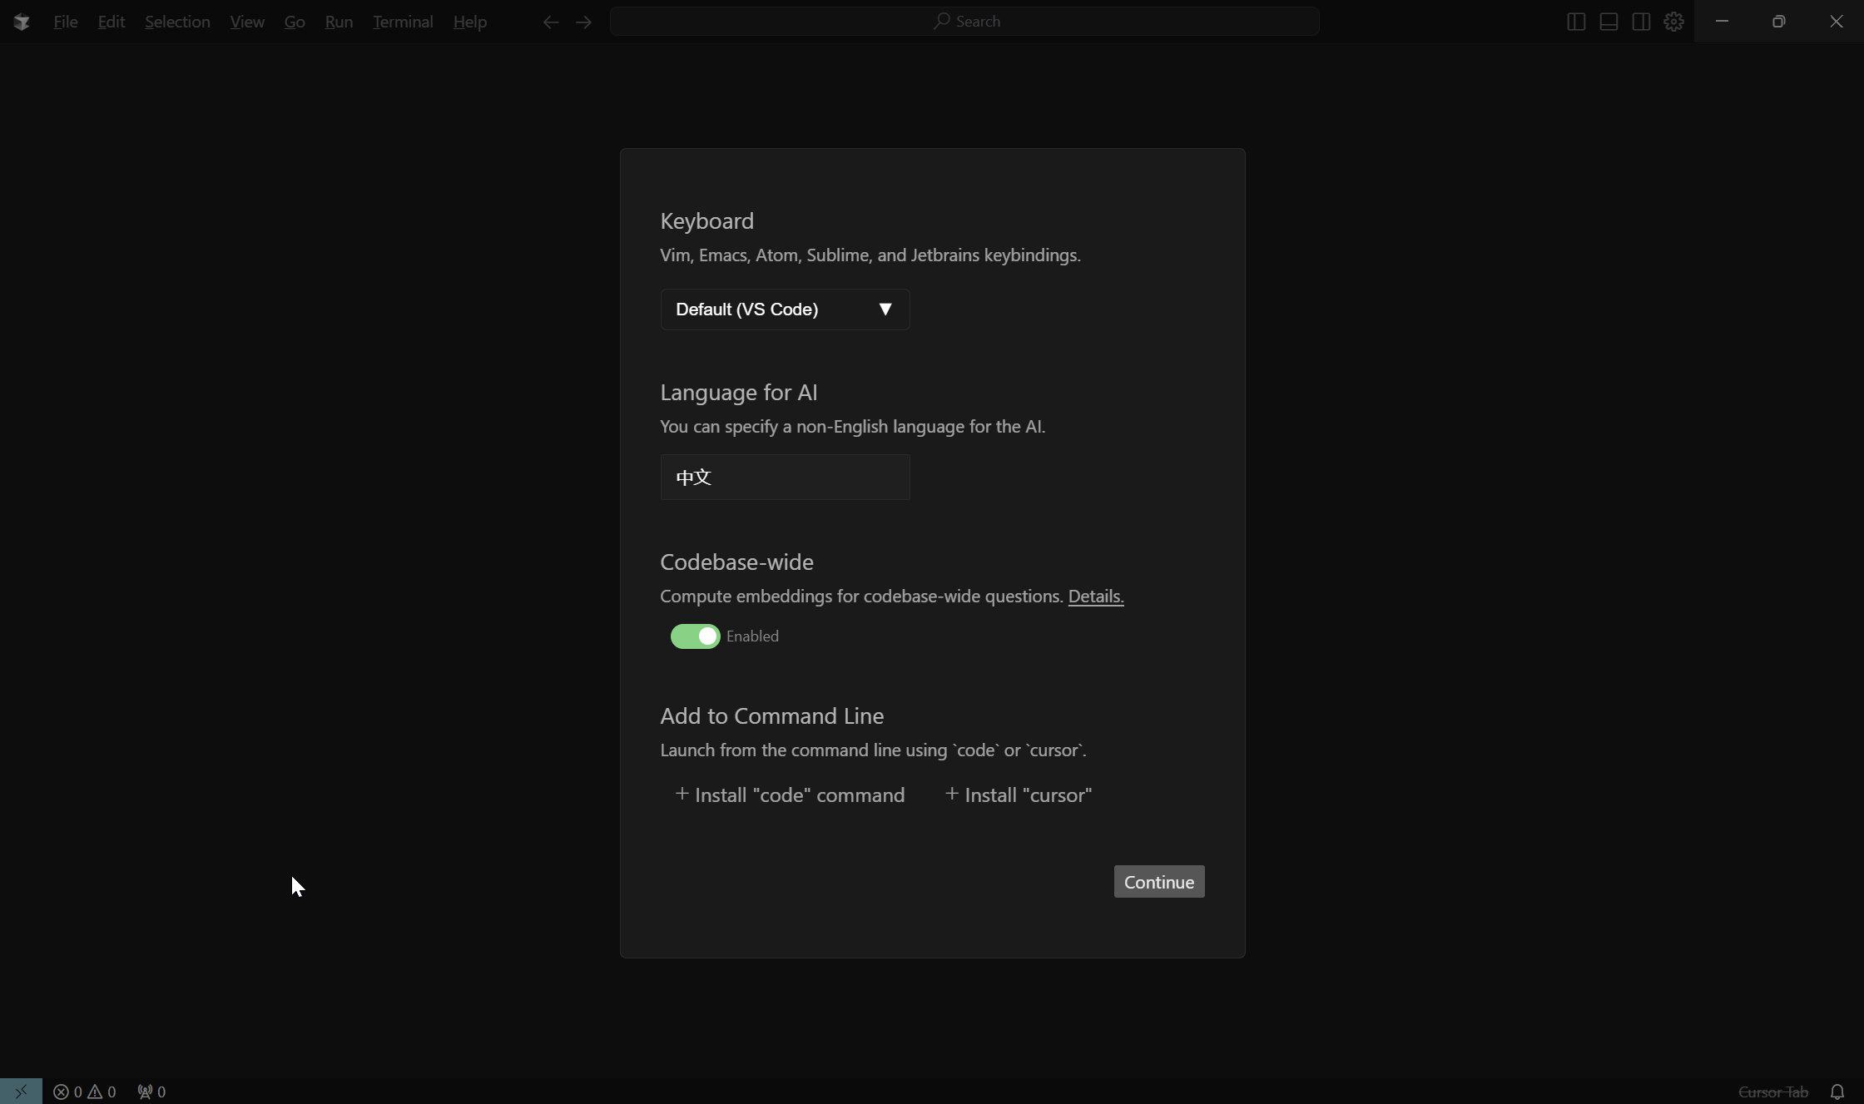Disable the Codebase-wide embeddings toggle

pos(695,636)
